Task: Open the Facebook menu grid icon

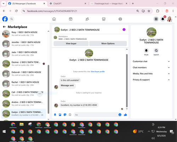Action: (156, 19)
